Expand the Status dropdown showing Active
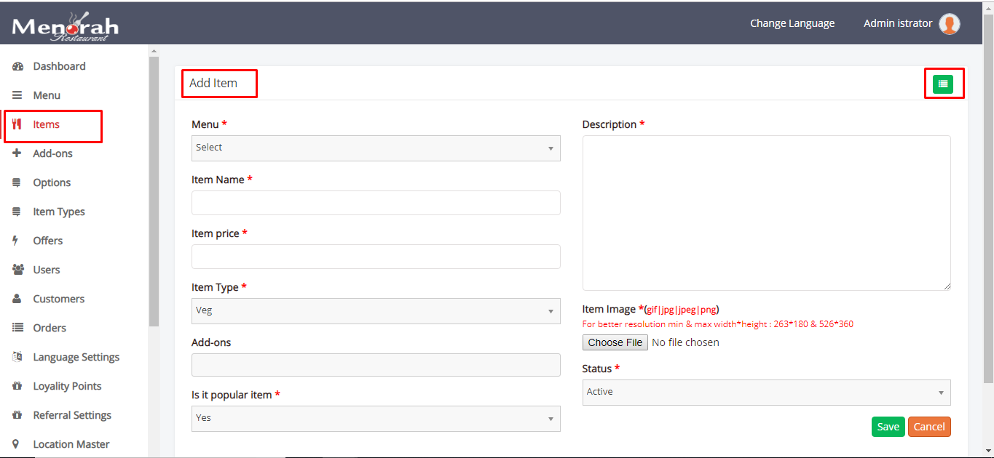This screenshot has width=994, height=458. (x=766, y=392)
